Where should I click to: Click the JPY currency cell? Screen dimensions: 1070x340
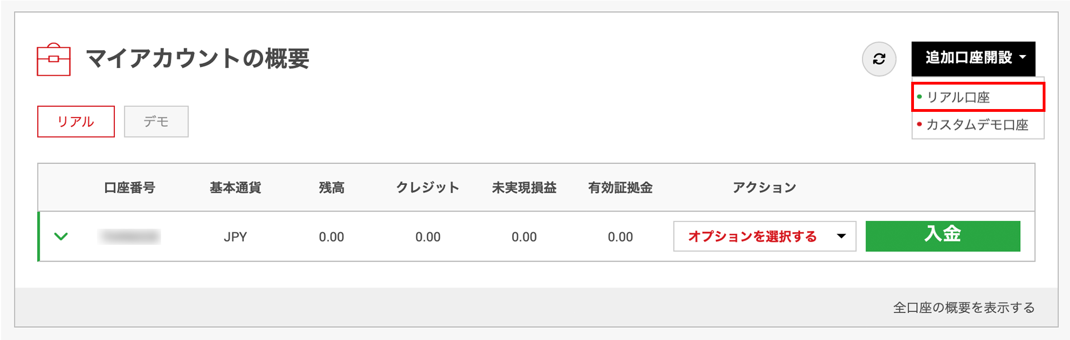[x=235, y=237]
